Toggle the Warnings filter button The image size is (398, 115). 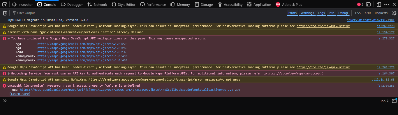(307, 13)
